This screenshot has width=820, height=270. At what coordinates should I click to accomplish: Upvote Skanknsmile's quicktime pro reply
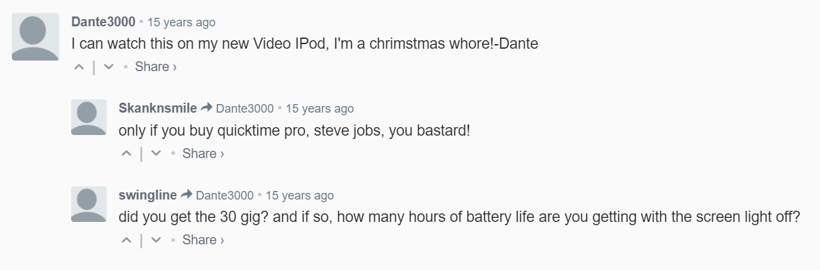click(x=126, y=153)
